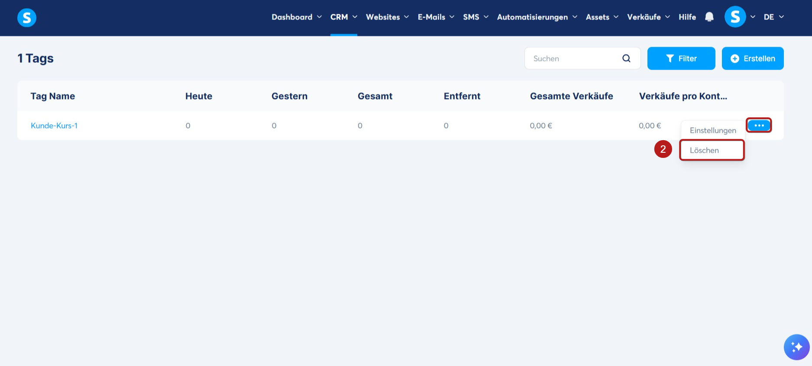812x366 pixels.
Task: Open the E-Mails dropdown
Action: (x=436, y=17)
